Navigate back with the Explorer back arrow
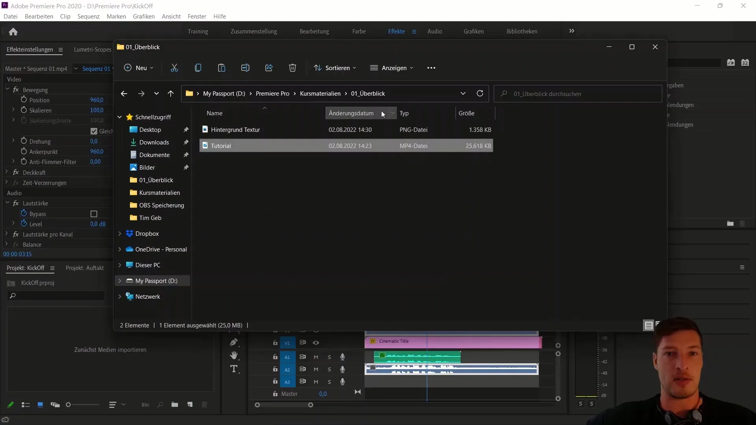This screenshot has width=756, height=425. coord(124,94)
